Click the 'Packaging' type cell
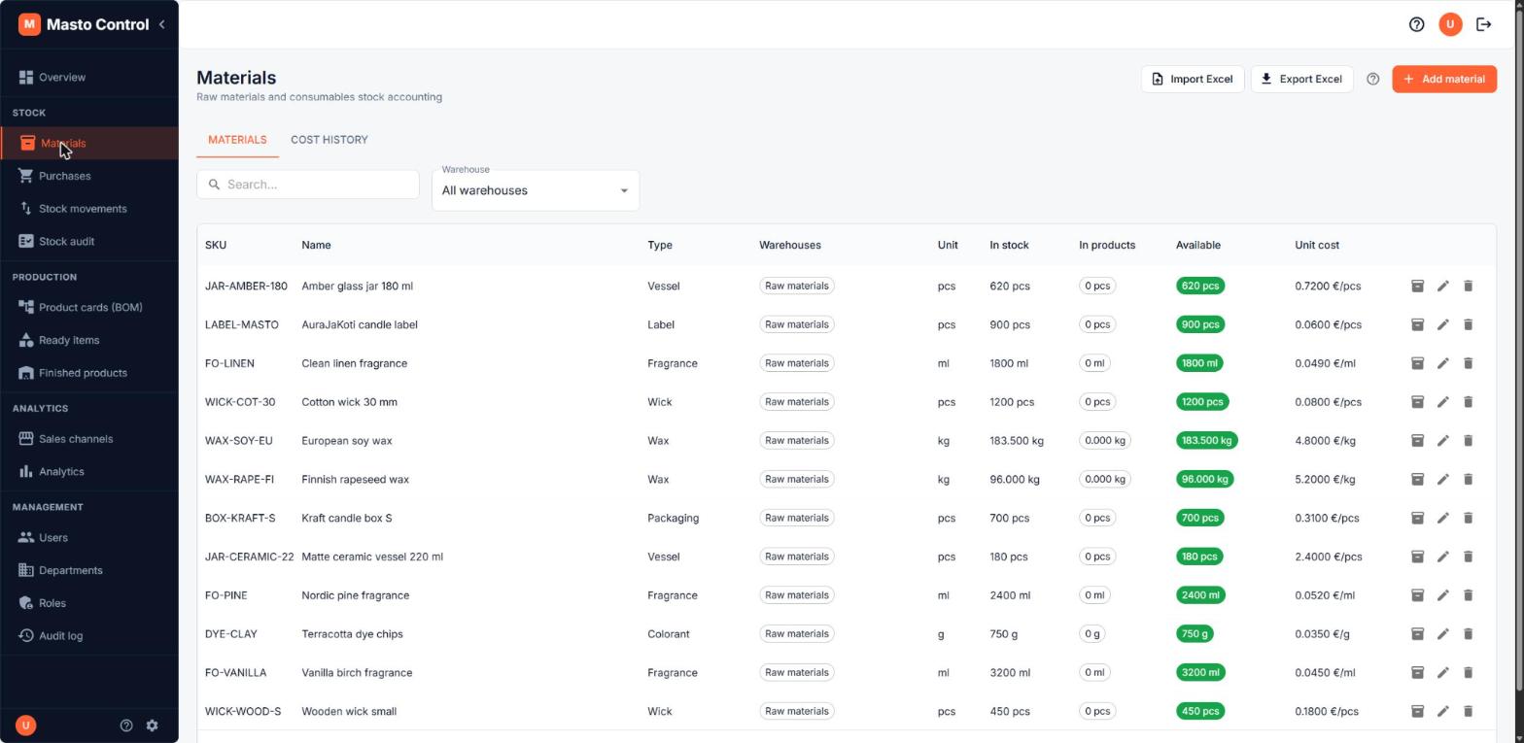 (674, 518)
